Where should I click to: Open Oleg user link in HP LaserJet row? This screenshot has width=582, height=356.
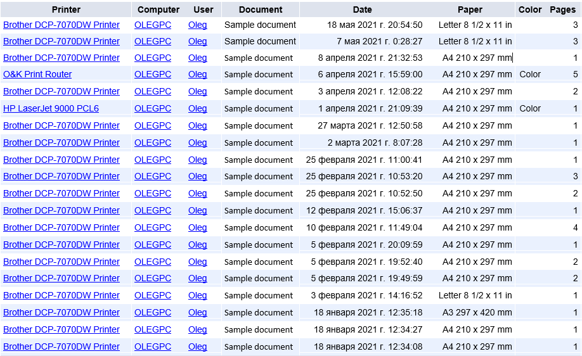point(197,108)
